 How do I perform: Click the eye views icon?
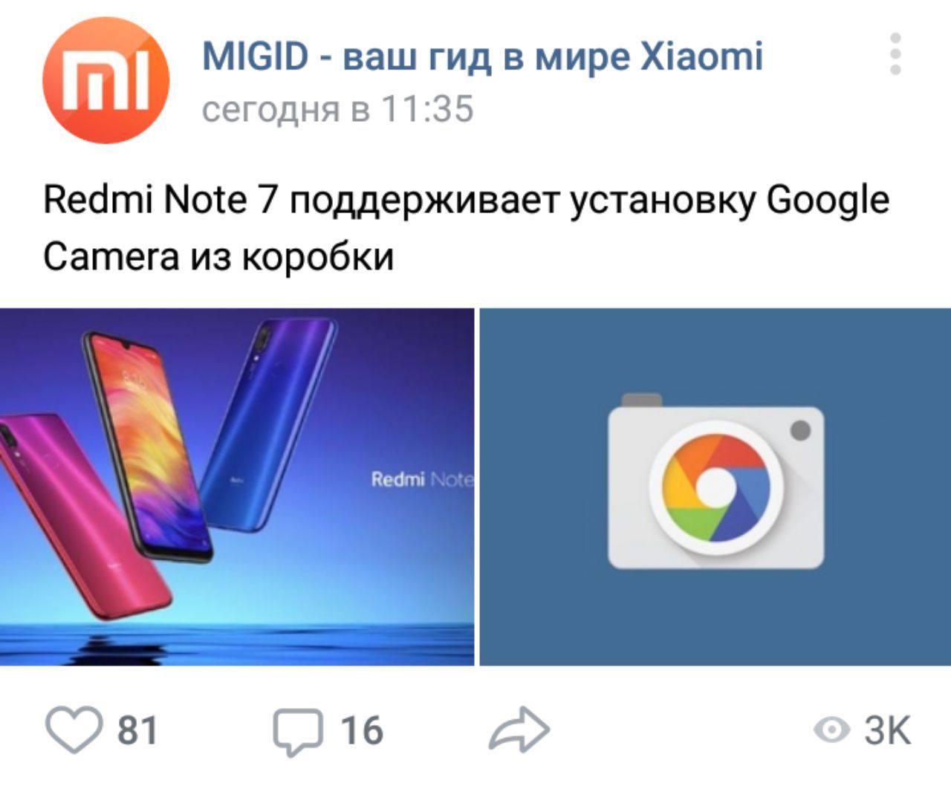[832, 730]
